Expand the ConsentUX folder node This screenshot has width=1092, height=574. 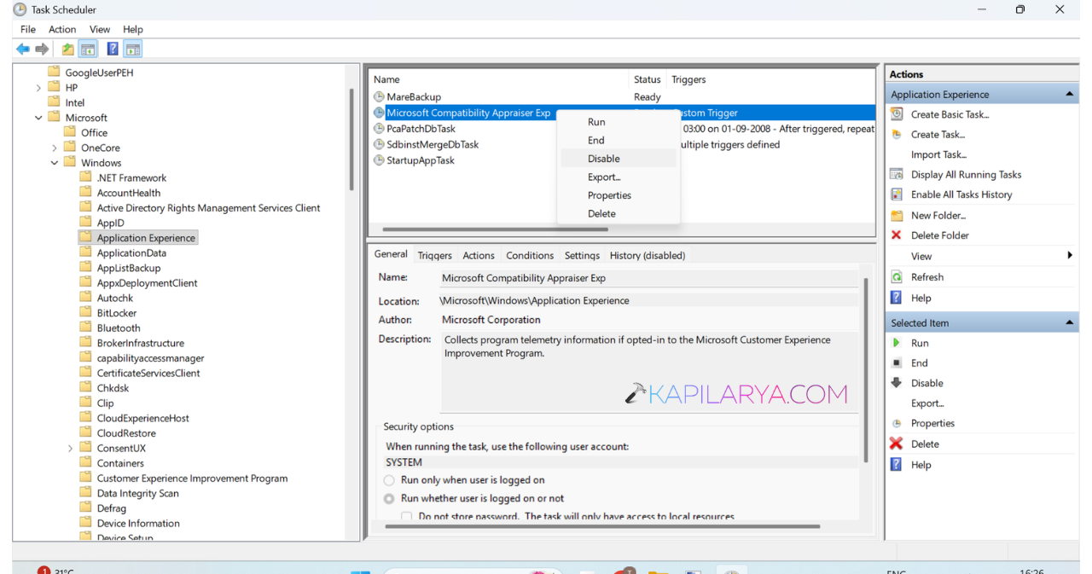(x=70, y=449)
